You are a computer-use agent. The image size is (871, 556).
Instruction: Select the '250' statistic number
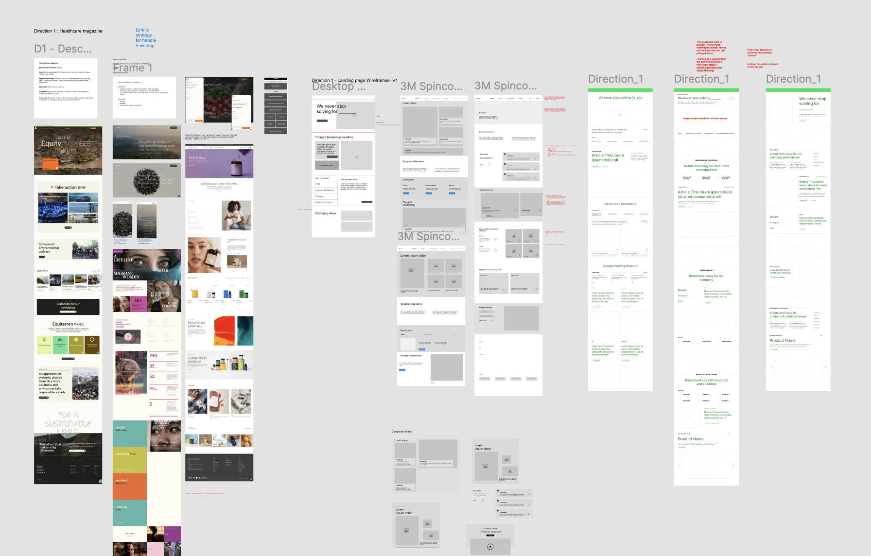click(153, 356)
